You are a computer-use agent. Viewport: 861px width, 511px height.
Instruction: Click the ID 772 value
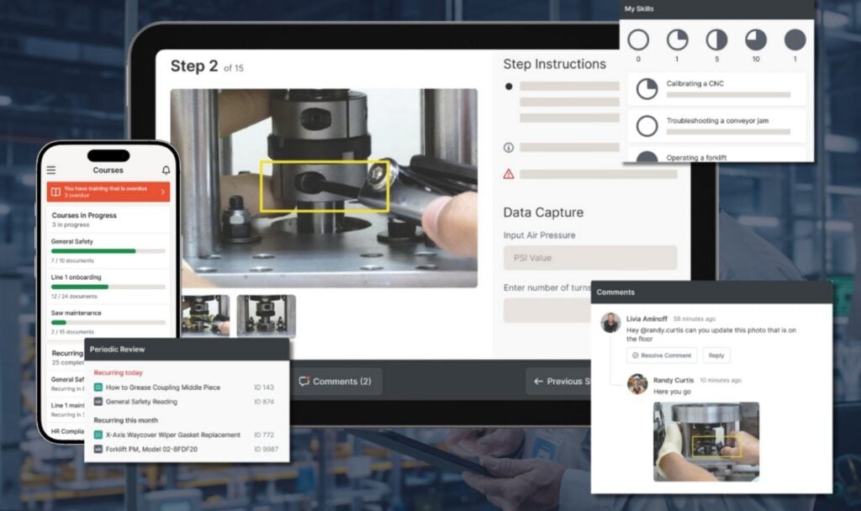click(263, 435)
